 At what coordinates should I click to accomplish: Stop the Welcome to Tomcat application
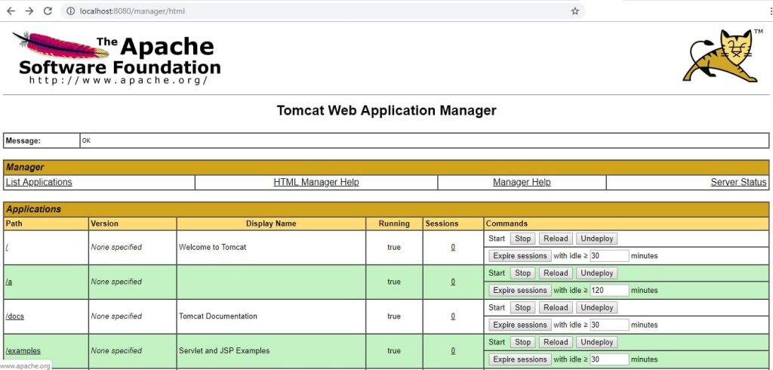[522, 239]
